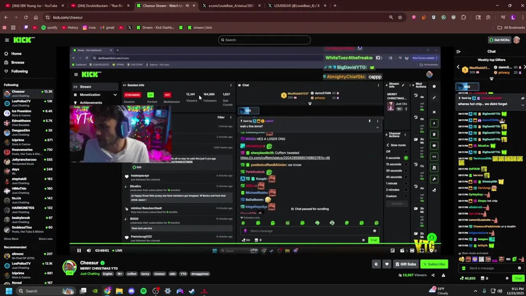Screen dimensions: 526x296
Task: Switch to the LOUIEBEAR X profile tab
Action: (298, 6)
